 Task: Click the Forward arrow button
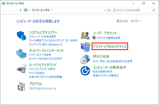[x=11, y=10]
